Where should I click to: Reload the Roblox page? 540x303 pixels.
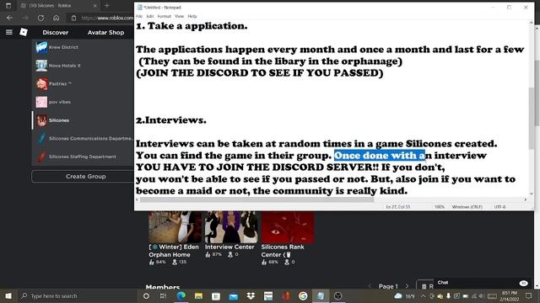[40, 18]
